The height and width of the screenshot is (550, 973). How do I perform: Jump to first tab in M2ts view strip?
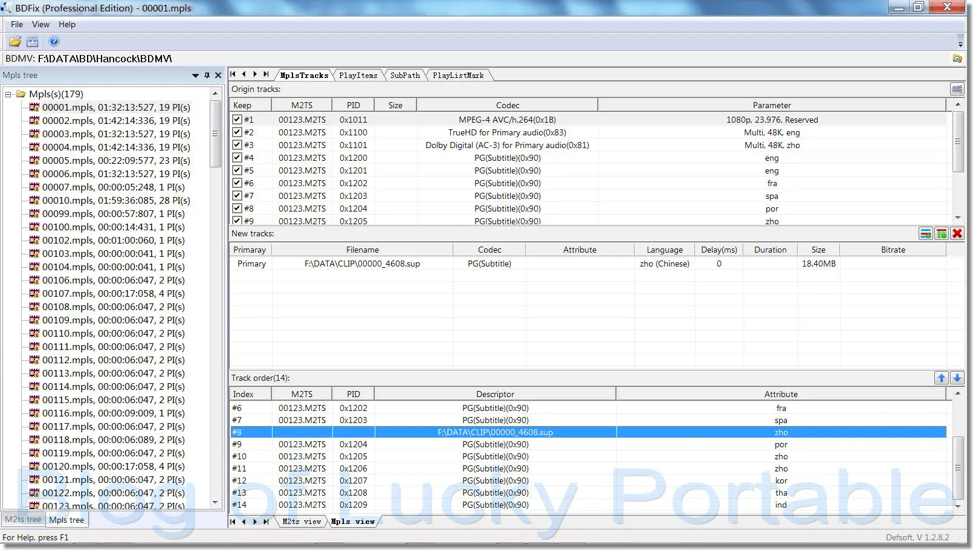(x=233, y=522)
